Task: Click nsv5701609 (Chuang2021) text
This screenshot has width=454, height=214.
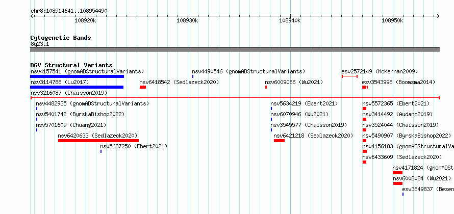Action: click(x=71, y=125)
